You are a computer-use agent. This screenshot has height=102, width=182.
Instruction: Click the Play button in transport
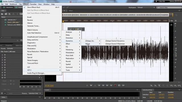coord(91,85)
